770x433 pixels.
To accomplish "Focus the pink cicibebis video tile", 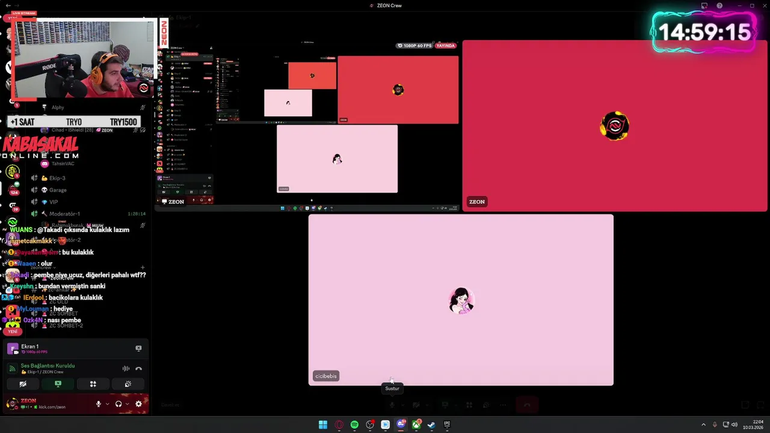I will [x=461, y=299].
